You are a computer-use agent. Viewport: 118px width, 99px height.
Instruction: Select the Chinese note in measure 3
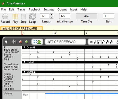[93, 82]
